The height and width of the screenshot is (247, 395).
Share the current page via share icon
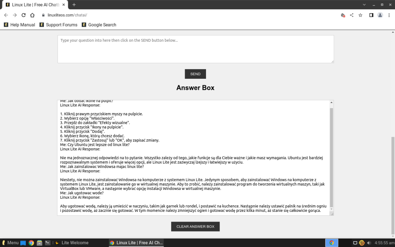[x=352, y=15]
